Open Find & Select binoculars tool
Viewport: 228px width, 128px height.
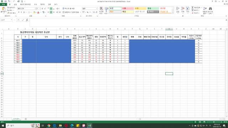click(x=210, y=10)
